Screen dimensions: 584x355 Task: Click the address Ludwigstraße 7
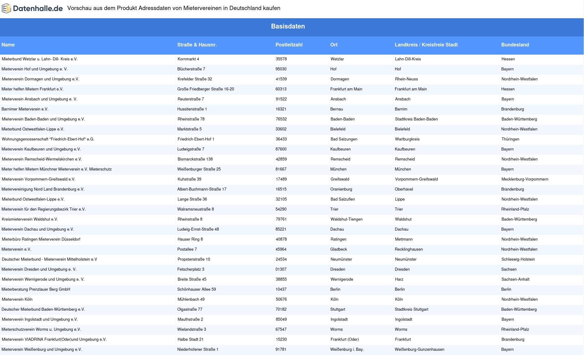point(190,149)
